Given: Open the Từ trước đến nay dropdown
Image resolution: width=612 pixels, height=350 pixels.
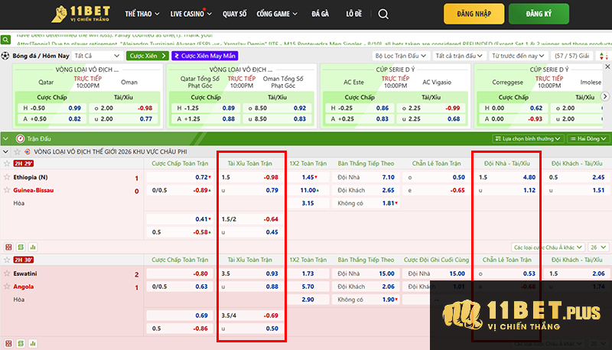Looking at the screenshot, I should (516, 56).
